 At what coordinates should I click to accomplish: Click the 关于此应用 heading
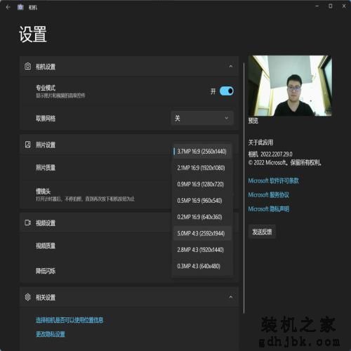click(260, 143)
